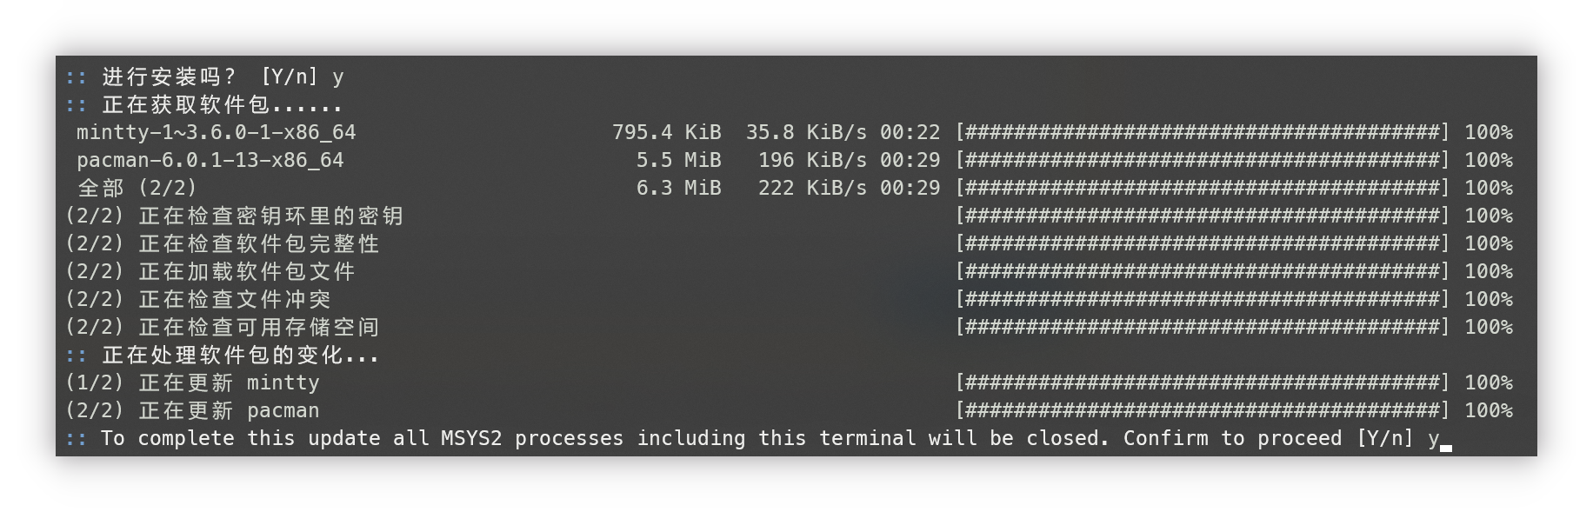Click the 100% on the pacman download row
The image size is (1593, 512).
click(x=1488, y=160)
